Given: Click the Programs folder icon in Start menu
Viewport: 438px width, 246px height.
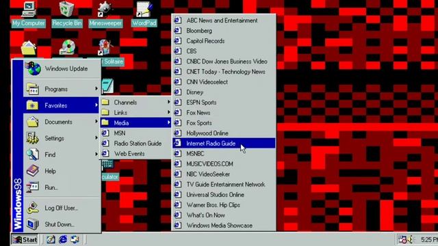Looking at the screenshot, I should click(x=33, y=89).
